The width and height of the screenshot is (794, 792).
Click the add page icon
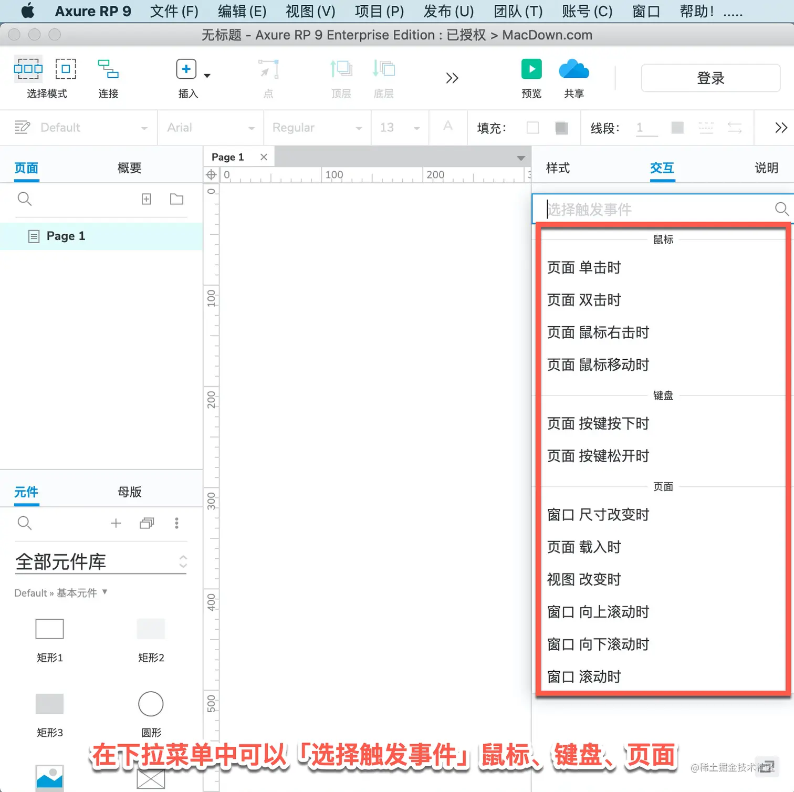coord(147,199)
